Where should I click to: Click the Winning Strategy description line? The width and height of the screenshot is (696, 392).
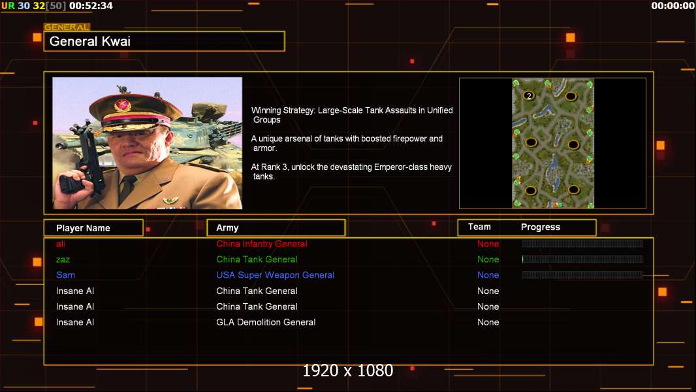(351, 115)
